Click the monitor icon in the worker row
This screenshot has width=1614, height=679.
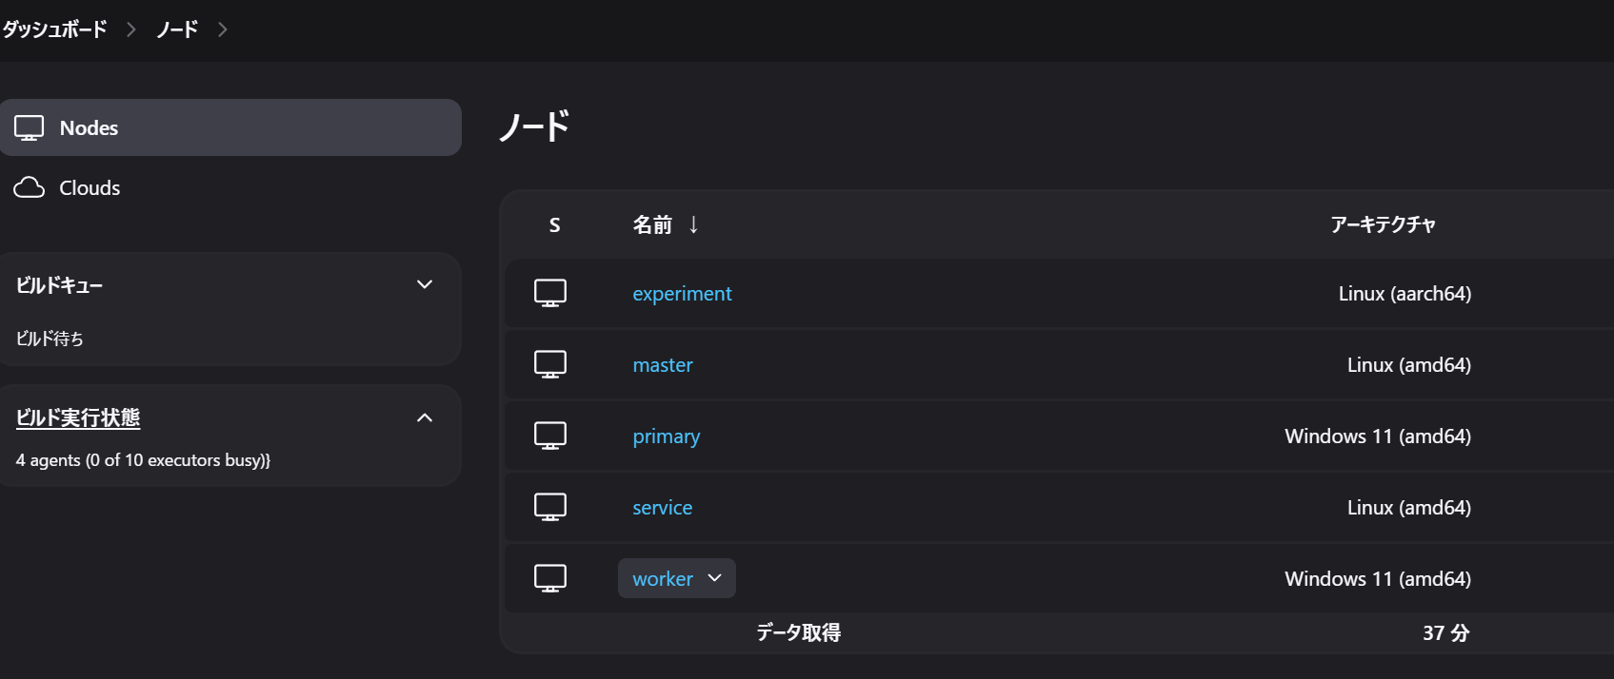pos(550,578)
